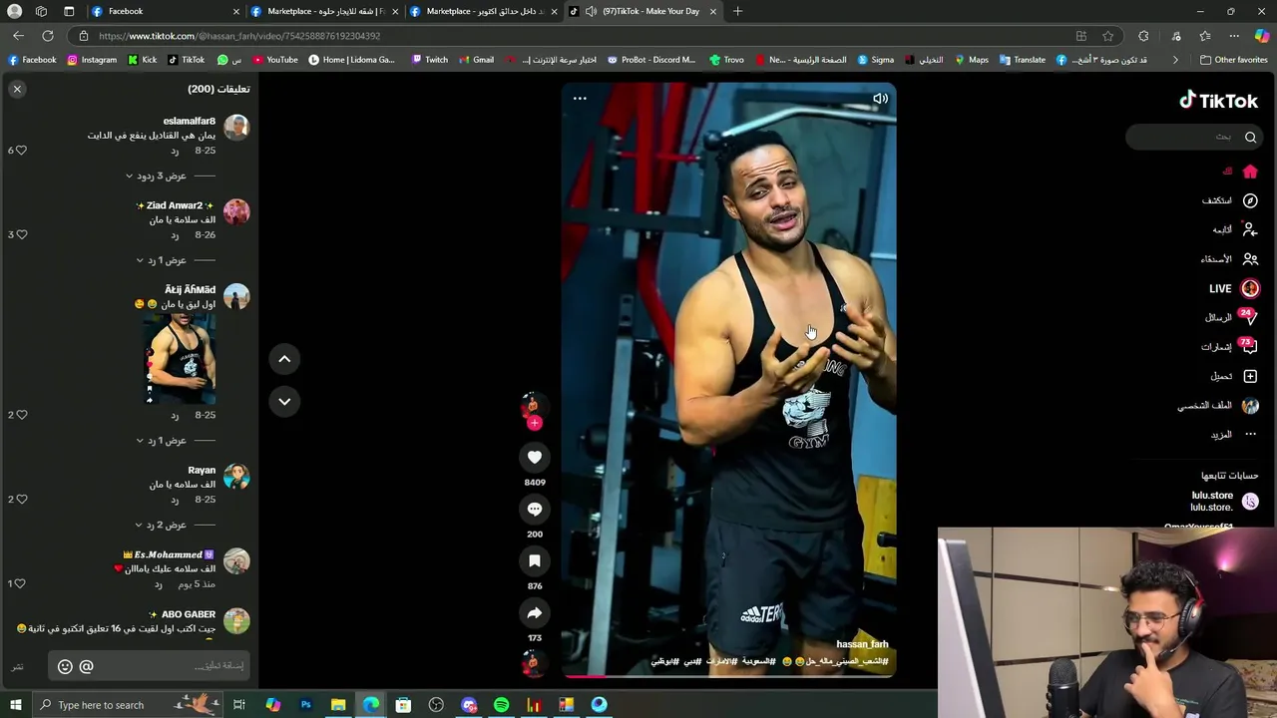Image resolution: width=1277 pixels, height=718 pixels.
Task: Click the search magnifier icon
Action: pos(1250,137)
